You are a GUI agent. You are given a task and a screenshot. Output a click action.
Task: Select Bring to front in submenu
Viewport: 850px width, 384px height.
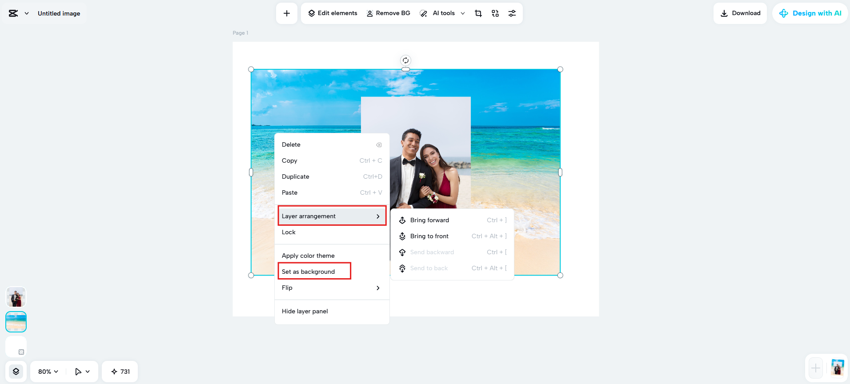pos(452,236)
